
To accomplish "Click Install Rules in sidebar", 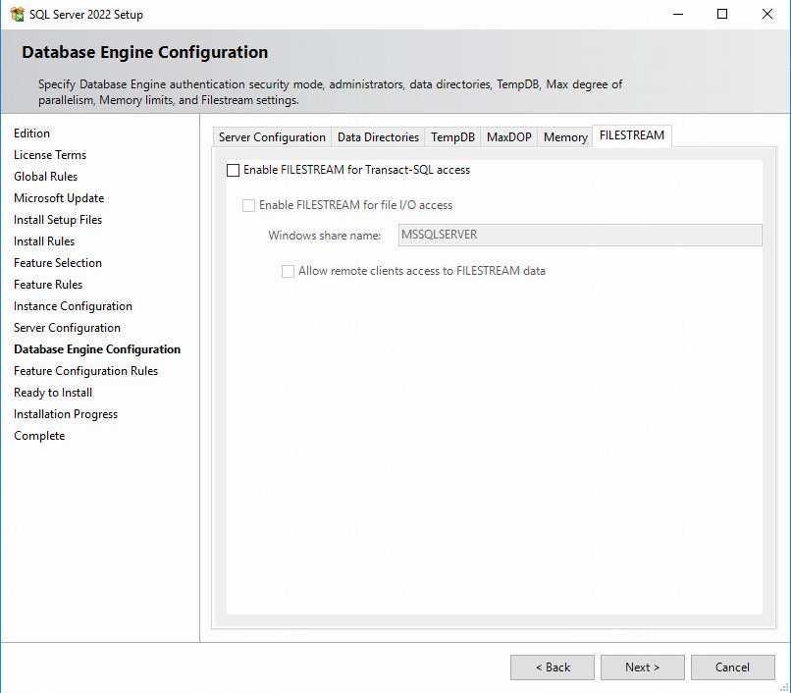I will (44, 241).
